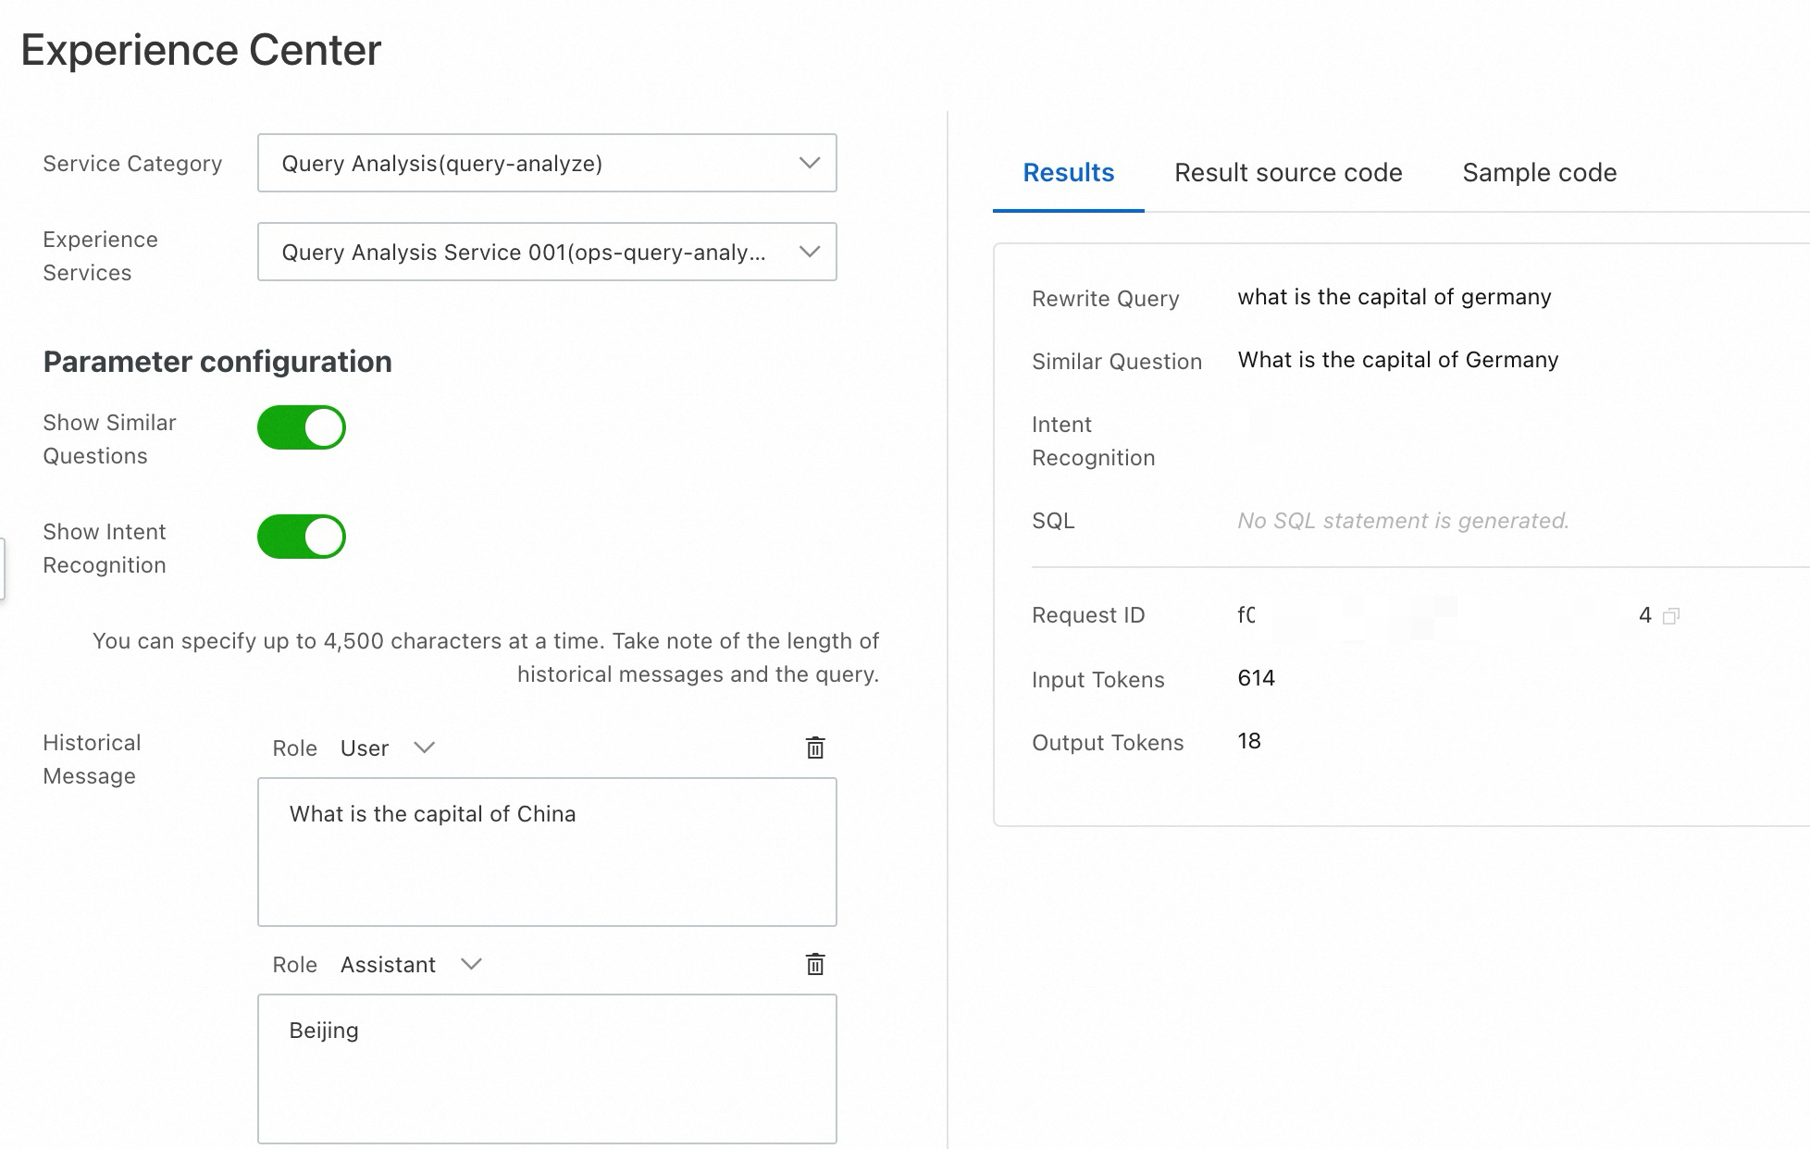
Task: Toggle the Show Intent Recognition switch
Action: pos(301,537)
